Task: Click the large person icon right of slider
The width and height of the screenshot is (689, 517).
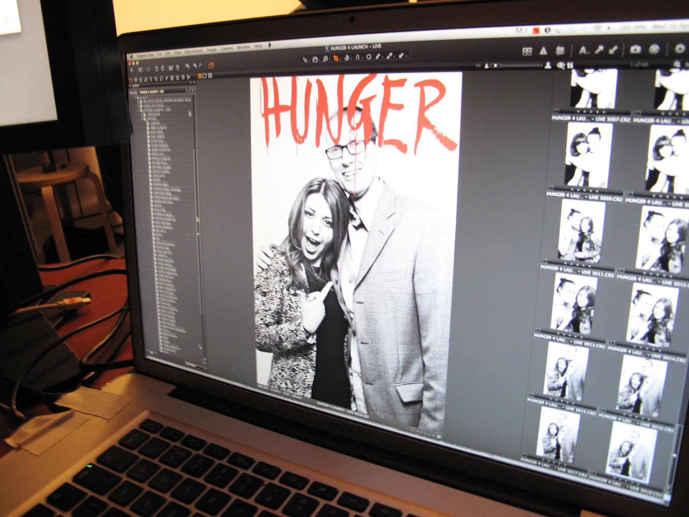Action: [x=548, y=65]
